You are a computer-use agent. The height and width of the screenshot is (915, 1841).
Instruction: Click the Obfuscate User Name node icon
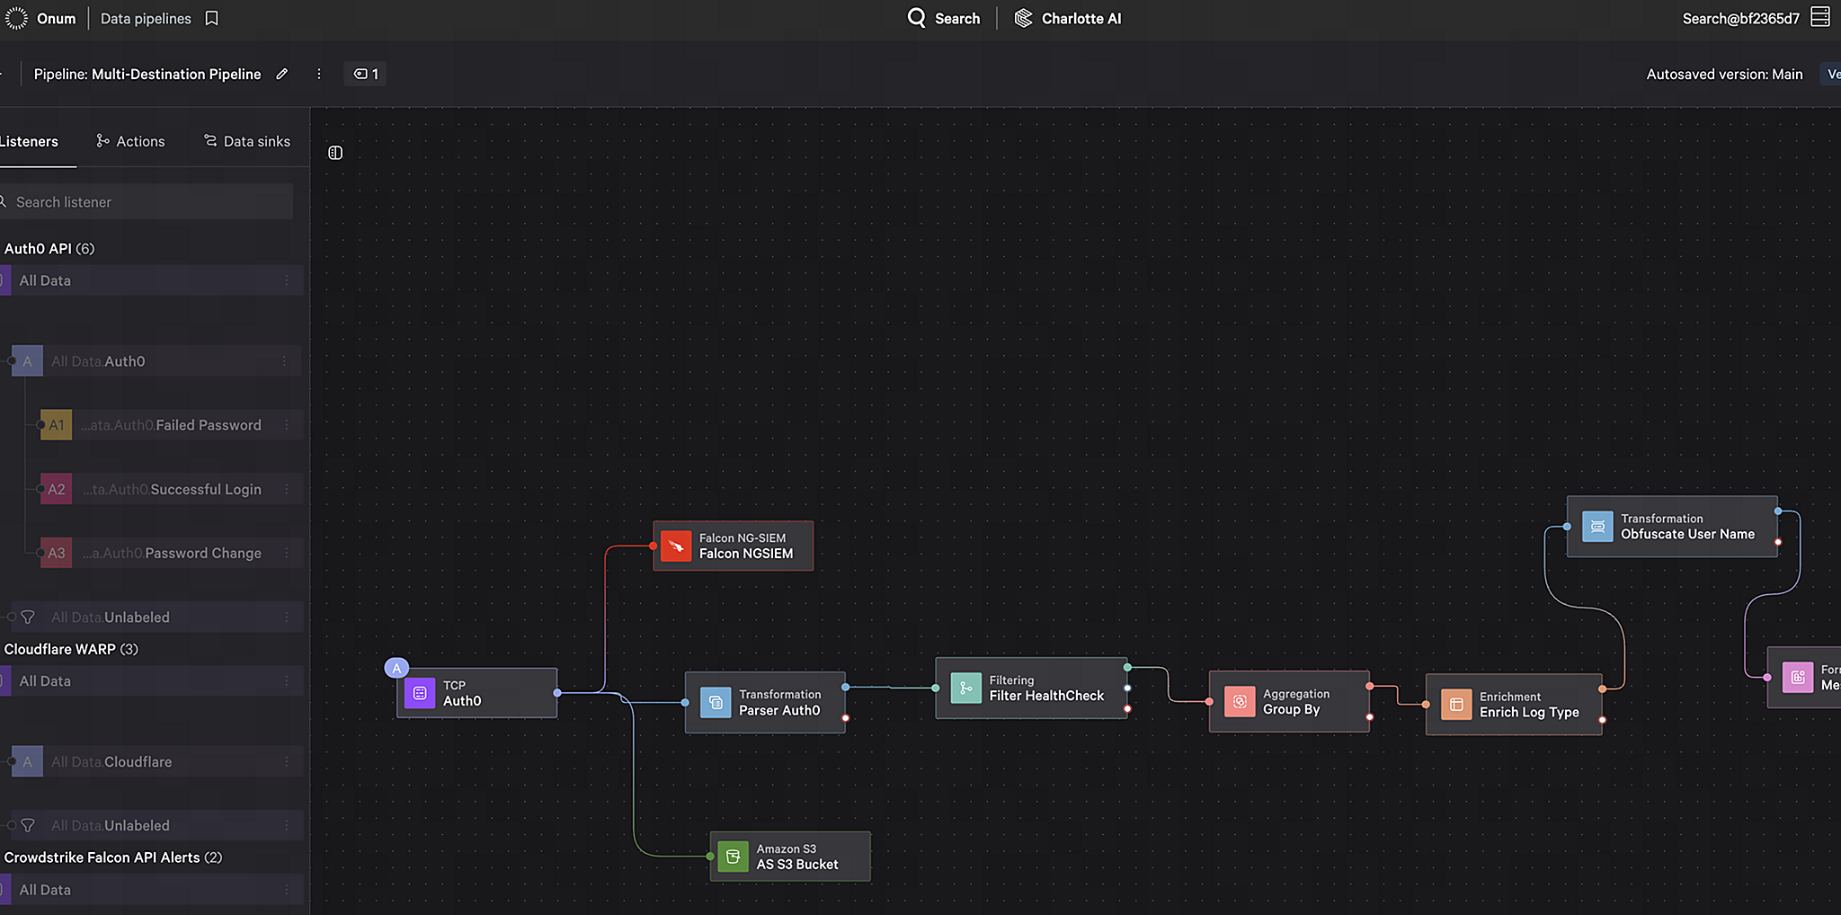(1597, 527)
